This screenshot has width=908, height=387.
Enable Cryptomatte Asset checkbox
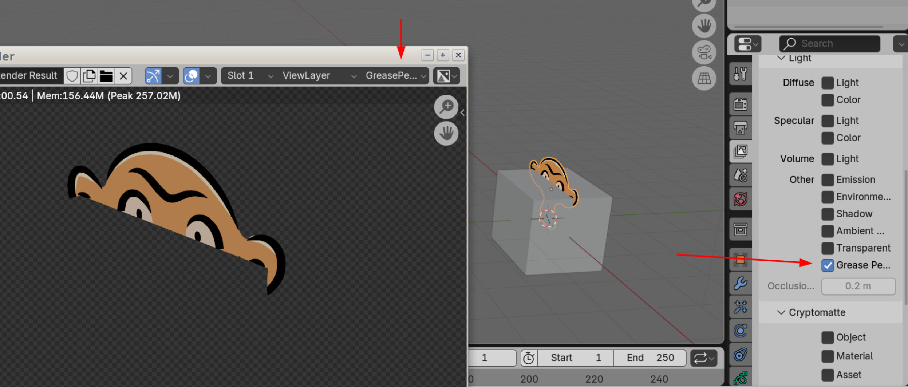point(828,375)
